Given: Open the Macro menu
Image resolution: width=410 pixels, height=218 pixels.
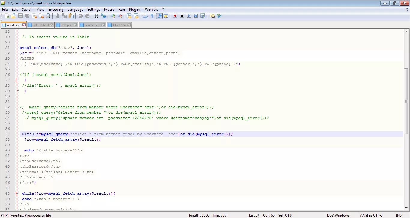Looking at the screenshot, I should pos(109,10).
